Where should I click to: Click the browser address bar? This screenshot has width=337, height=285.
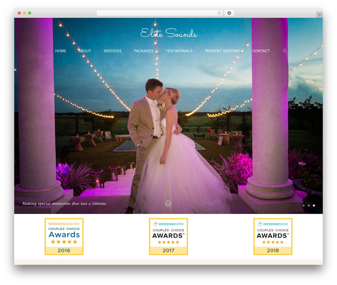[160, 13]
